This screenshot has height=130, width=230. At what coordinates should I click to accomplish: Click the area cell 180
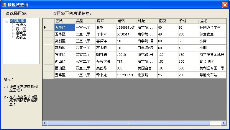click(168, 68)
